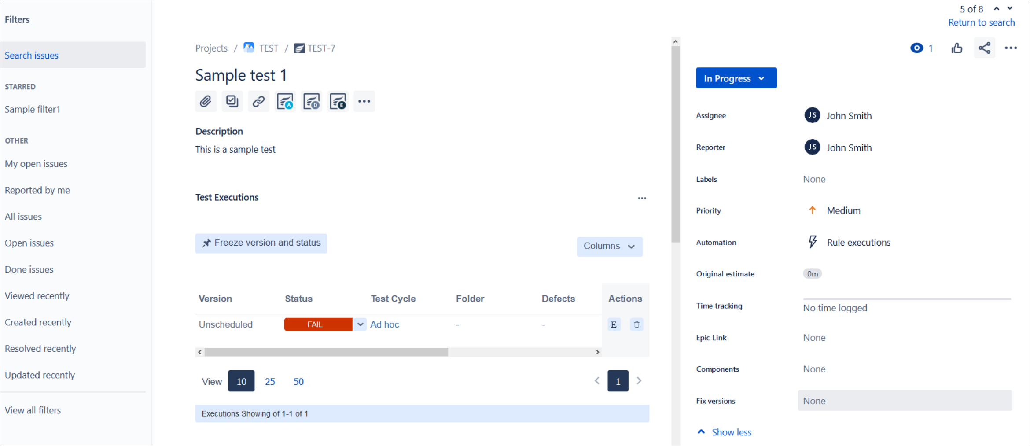The height and width of the screenshot is (446, 1030).
Task: Select 25 executions per page view
Action: [270, 382]
